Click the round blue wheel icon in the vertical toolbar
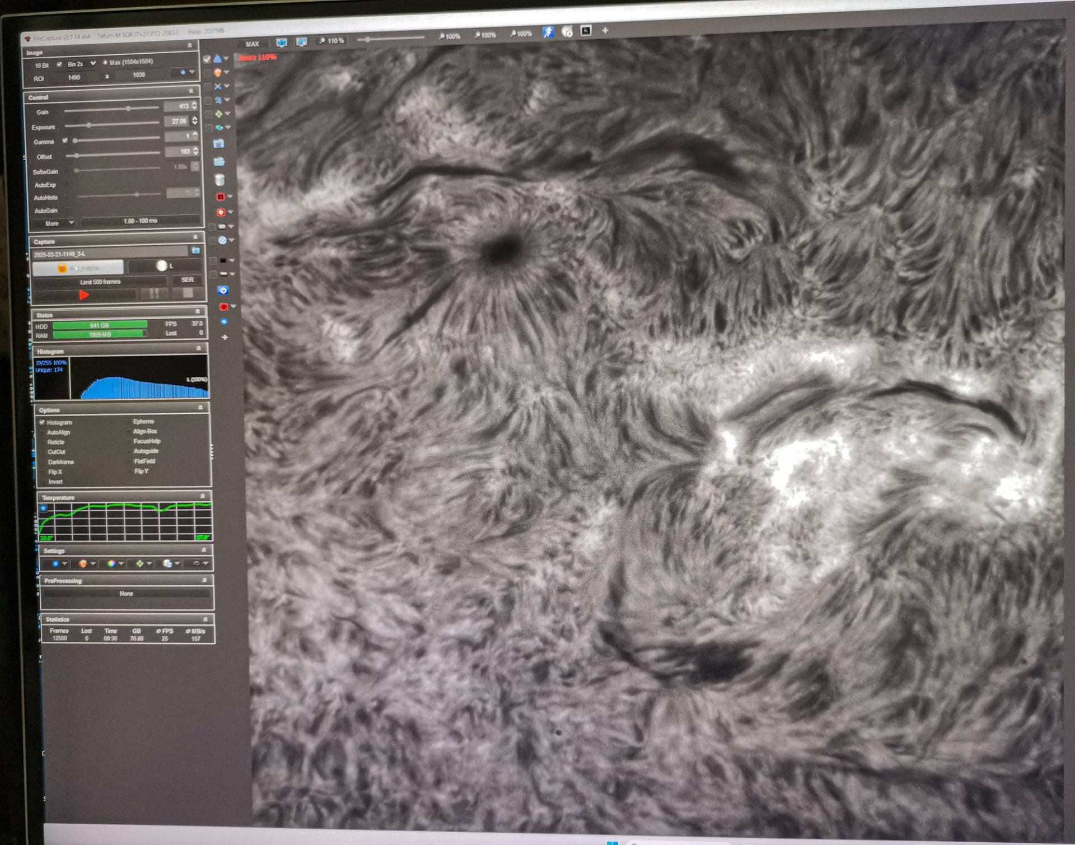Viewport: 1075px width, 845px height. [222, 240]
